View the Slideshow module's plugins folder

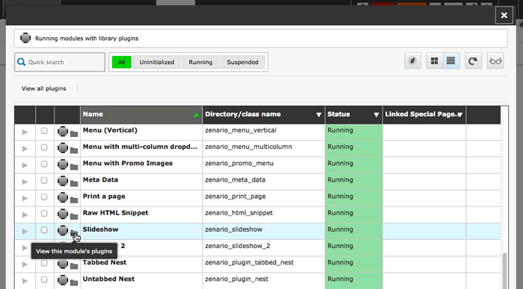tap(74, 233)
